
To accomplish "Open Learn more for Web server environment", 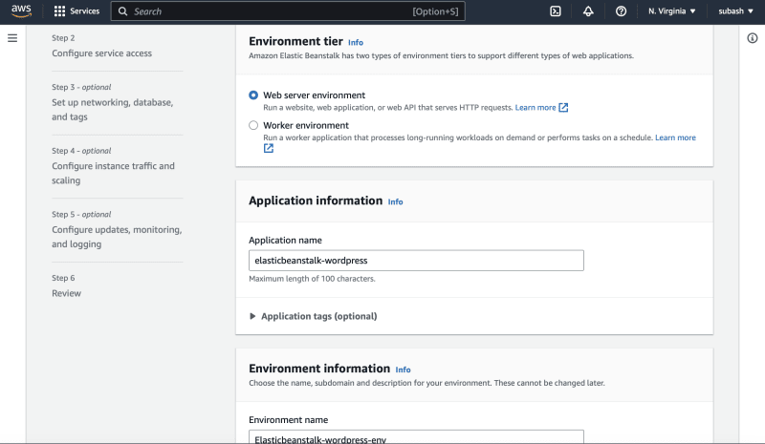I will pyautogui.click(x=535, y=108).
